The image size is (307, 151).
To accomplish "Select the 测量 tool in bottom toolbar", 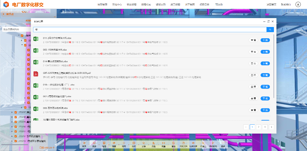I will [x=163, y=144].
